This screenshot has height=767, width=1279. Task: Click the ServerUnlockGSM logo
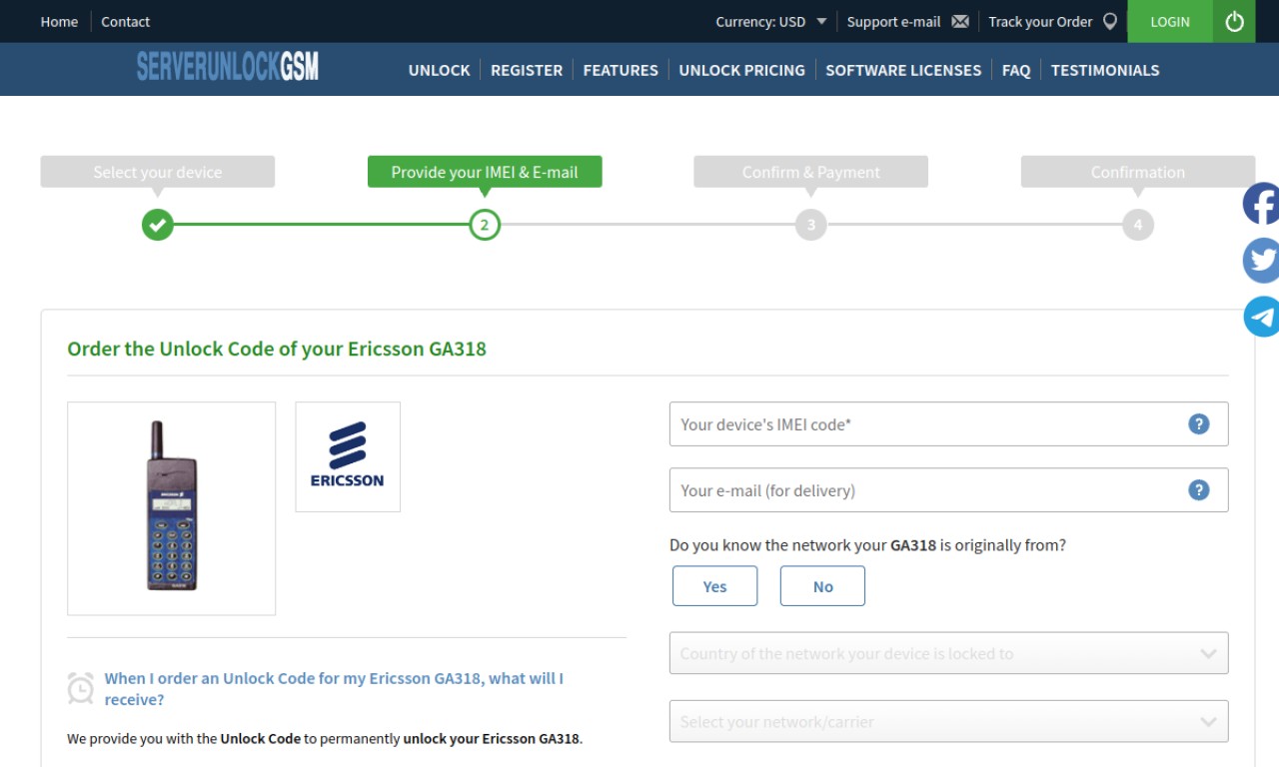[228, 67]
